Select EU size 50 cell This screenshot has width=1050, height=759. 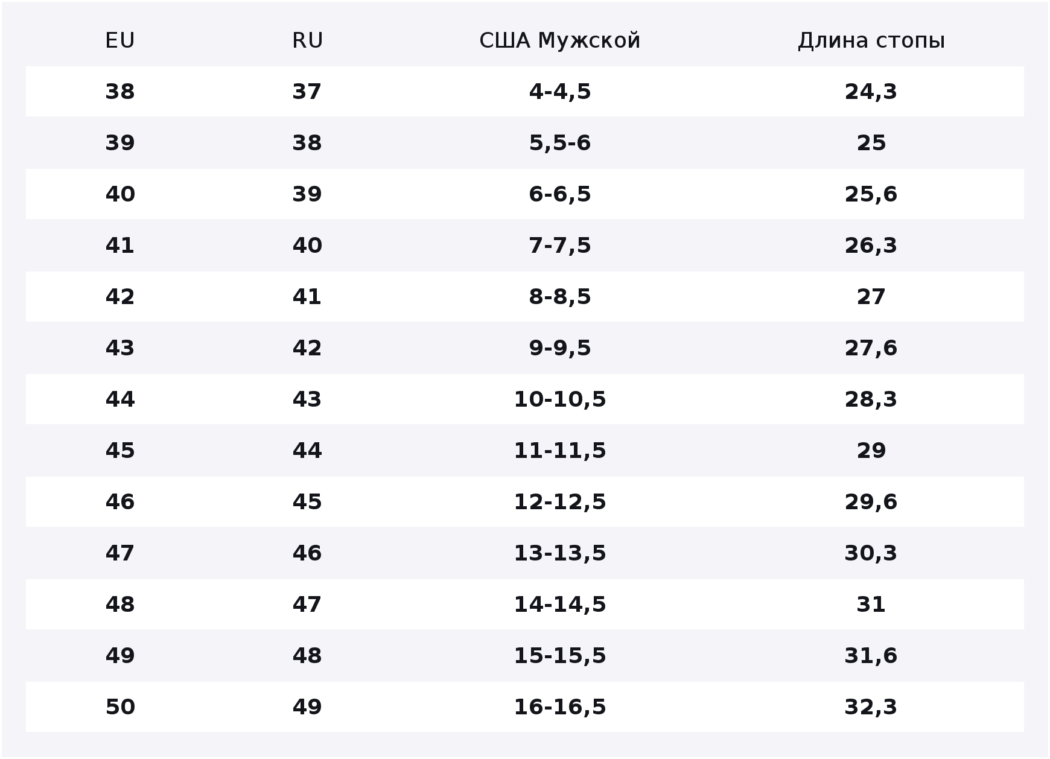pos(120,707)
